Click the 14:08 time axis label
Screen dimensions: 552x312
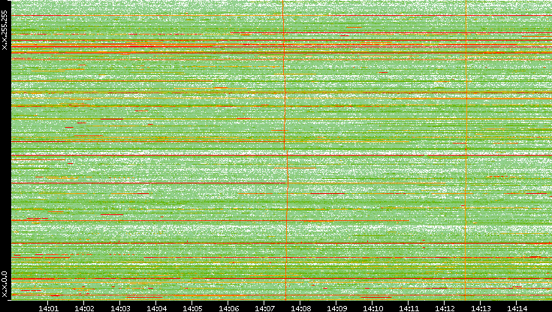point(300,308)
